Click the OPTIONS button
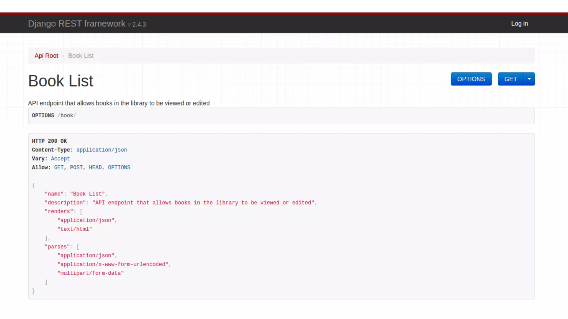Screen dimensions: 568x319 click(x=471, y=79)
